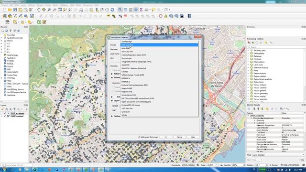Click the New Temporary Scratch Layer icon
The image size is (306, 172).
[x=25, y=16]
